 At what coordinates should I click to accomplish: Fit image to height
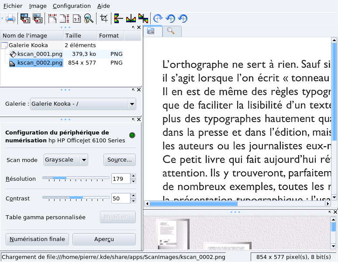65,18
